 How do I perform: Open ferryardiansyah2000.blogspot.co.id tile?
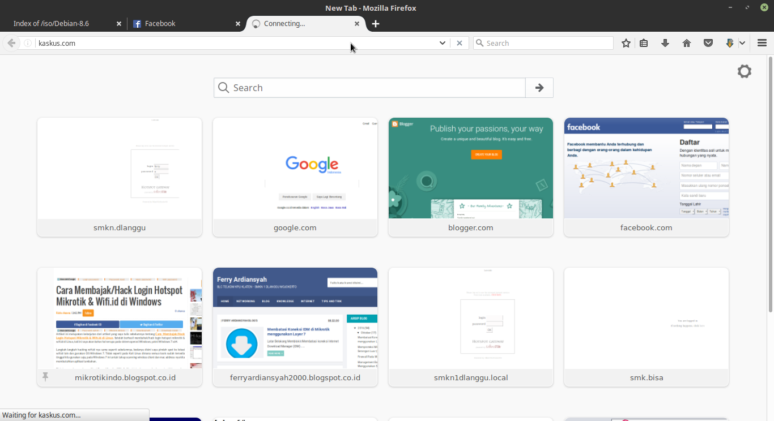point(295,327)
